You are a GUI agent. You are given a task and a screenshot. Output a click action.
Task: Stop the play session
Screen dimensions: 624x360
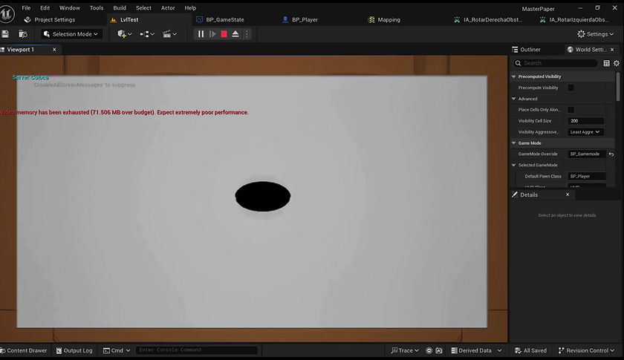pos(224,34)
